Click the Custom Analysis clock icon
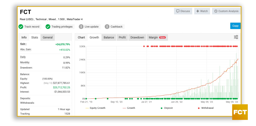The height and width of the screenshot is (126, 256). [x=215, y=11]
